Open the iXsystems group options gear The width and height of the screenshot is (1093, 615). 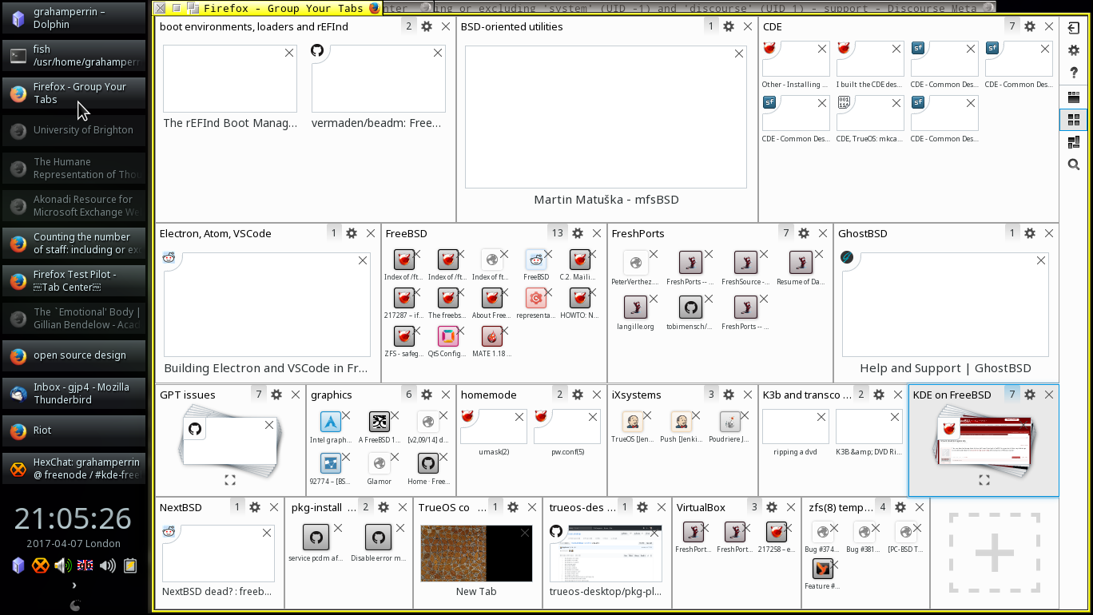click(x=729, y=395)
